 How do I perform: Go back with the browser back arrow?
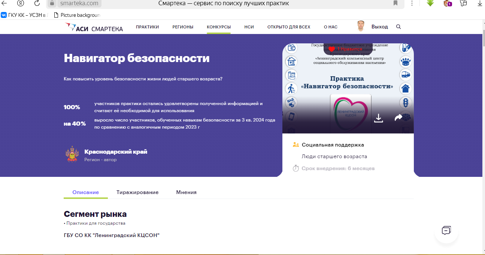(x=4, y=3)
